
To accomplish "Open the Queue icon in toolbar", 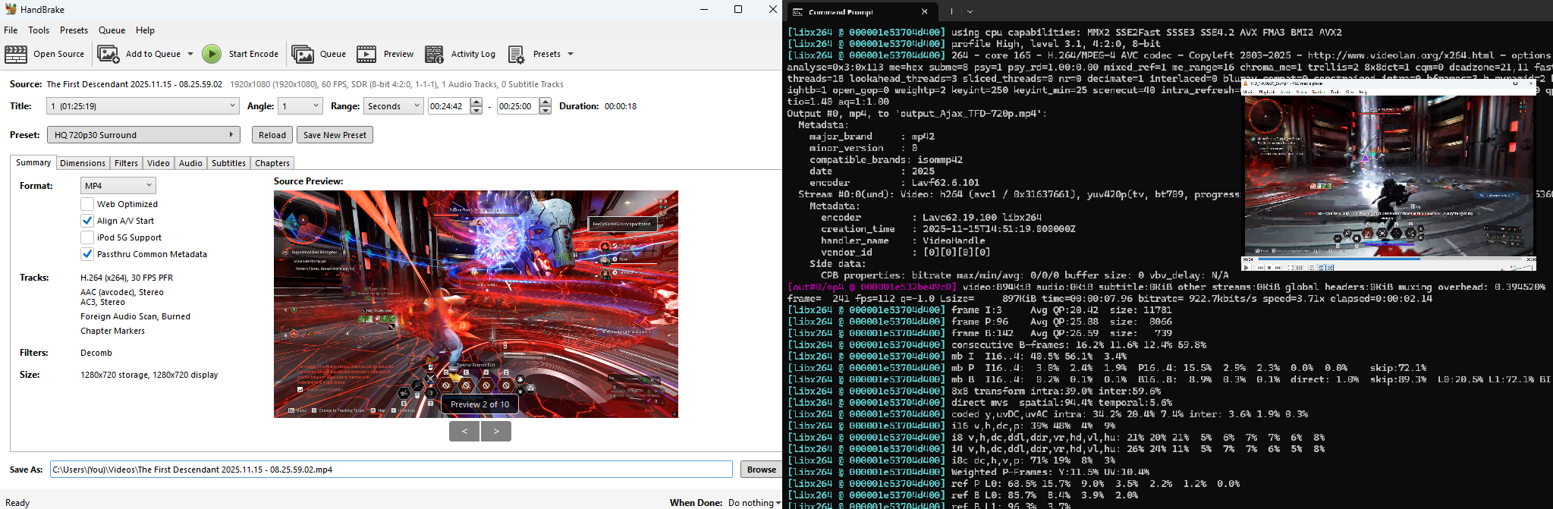I will pyautogui.click(x=303, y=54).
